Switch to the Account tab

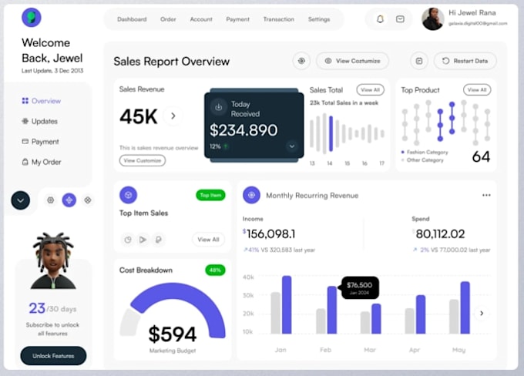pos(201,19)
